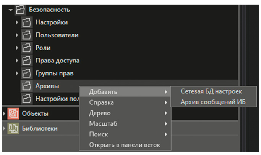Open the Поиск context menu entry

click(99, 134)
